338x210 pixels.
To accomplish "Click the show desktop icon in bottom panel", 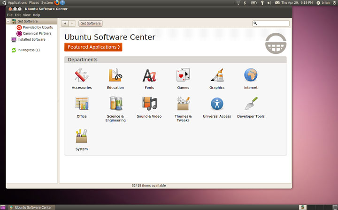I will point(3,207).
